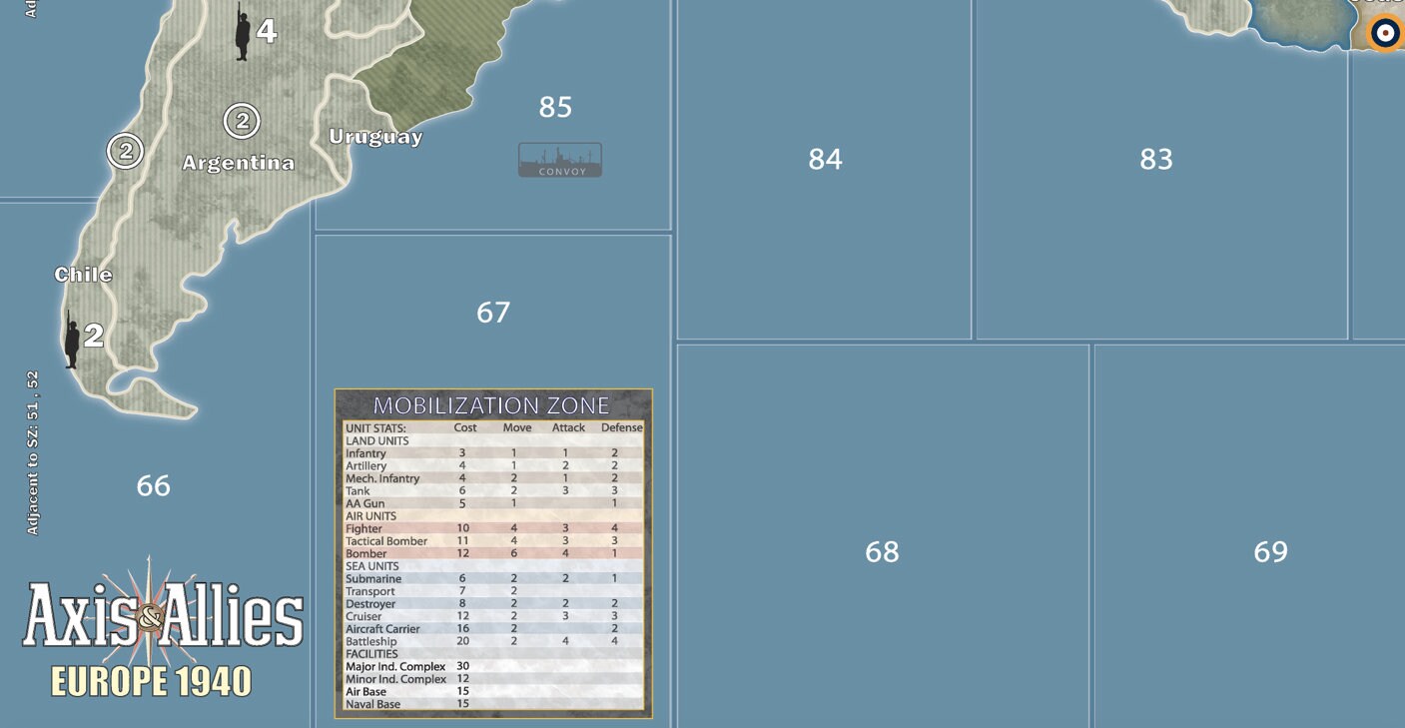Click the LAND UNITS section heading
Image resolution: width=1405 pixels, height=728 pixels.
coord(377,440)
